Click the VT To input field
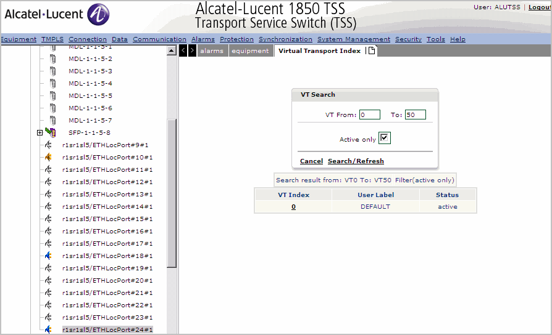Viewport: 552px width, 335px height. click(x=416, y=115)
